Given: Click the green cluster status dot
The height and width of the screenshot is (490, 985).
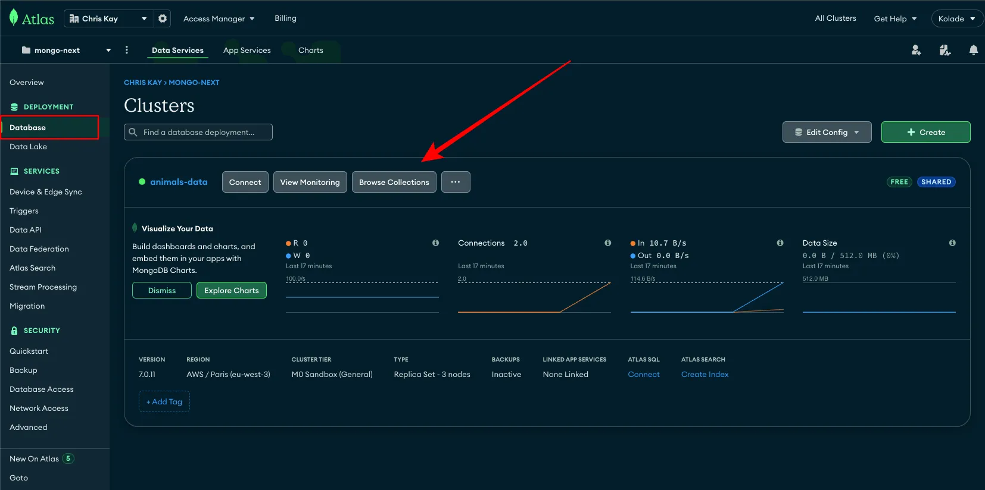Looking at the screenshot, I should coord(142,182).
